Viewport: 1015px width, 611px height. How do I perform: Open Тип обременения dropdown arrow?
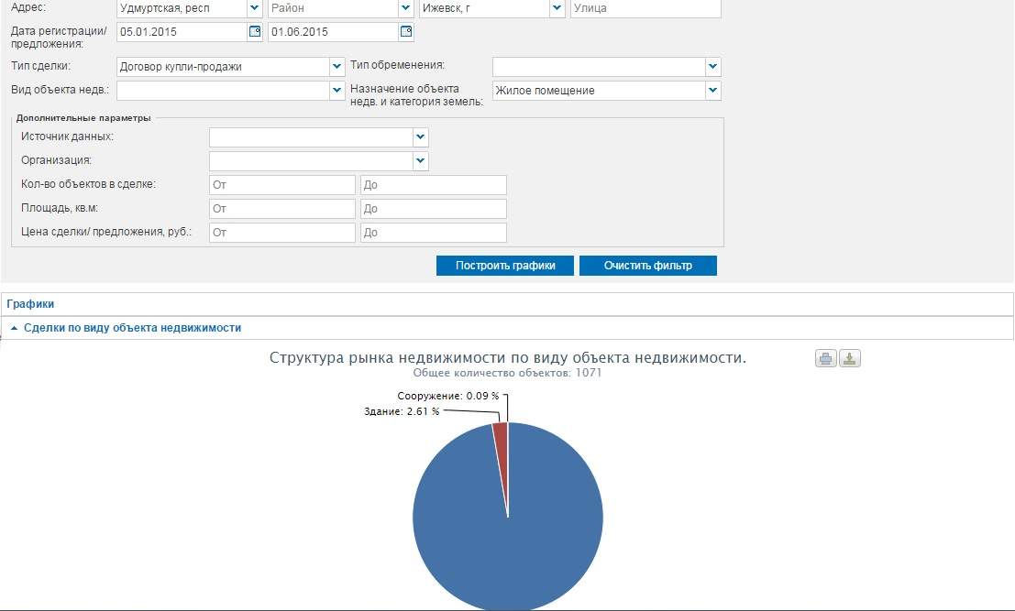tap(712, 67)
